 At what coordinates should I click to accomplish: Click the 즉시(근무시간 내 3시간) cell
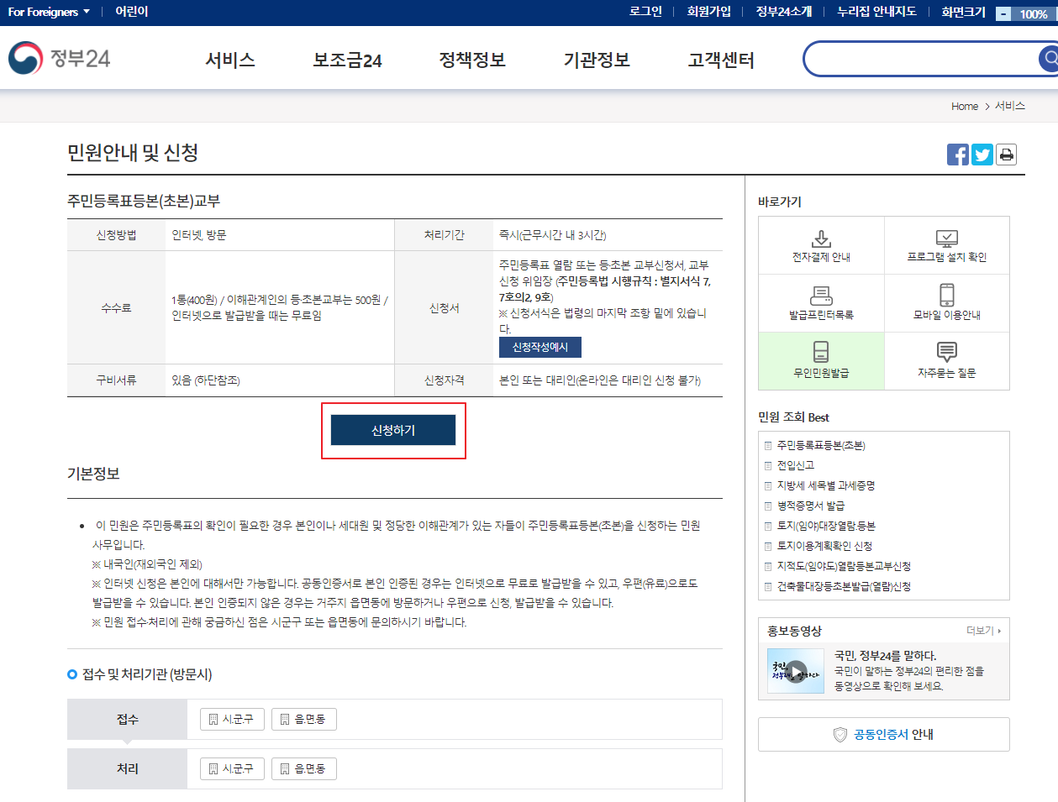(552, 235)
